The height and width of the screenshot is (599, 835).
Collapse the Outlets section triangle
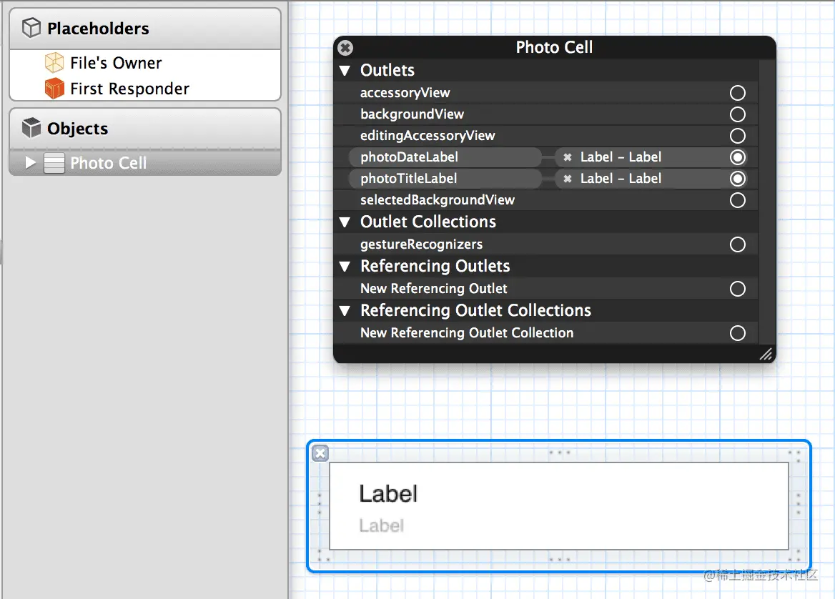pyautogui.click(x=345, y=71)
